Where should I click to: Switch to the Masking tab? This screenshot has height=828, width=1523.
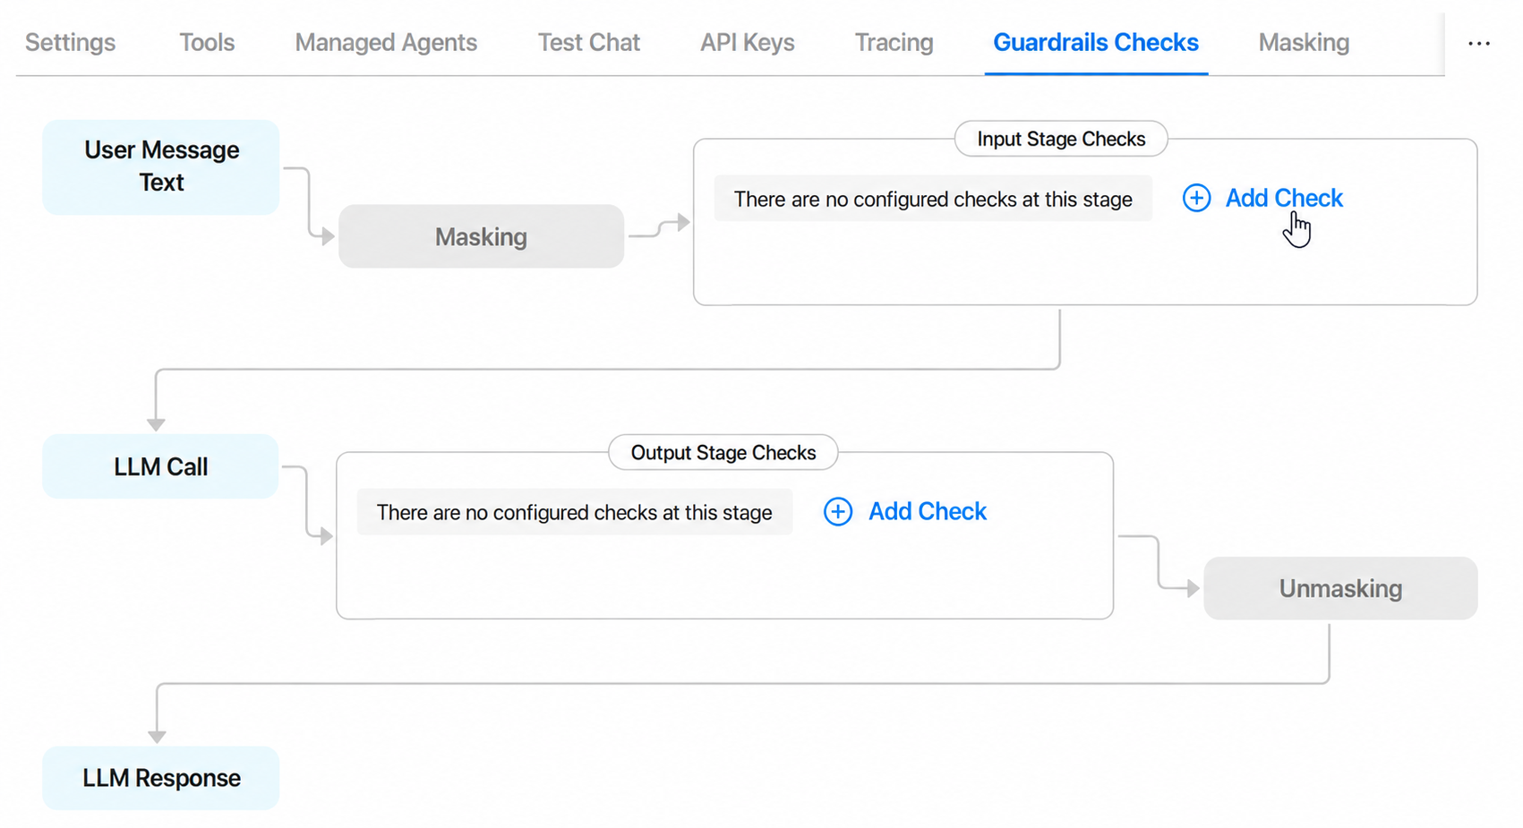[x=1304, y=42]
